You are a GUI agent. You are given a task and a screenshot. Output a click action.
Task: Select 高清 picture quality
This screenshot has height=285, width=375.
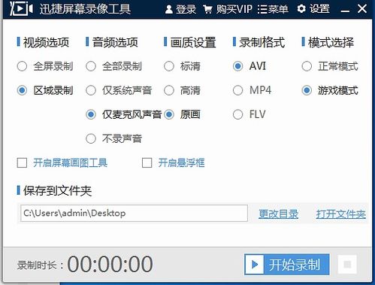[x=169, y=90]
